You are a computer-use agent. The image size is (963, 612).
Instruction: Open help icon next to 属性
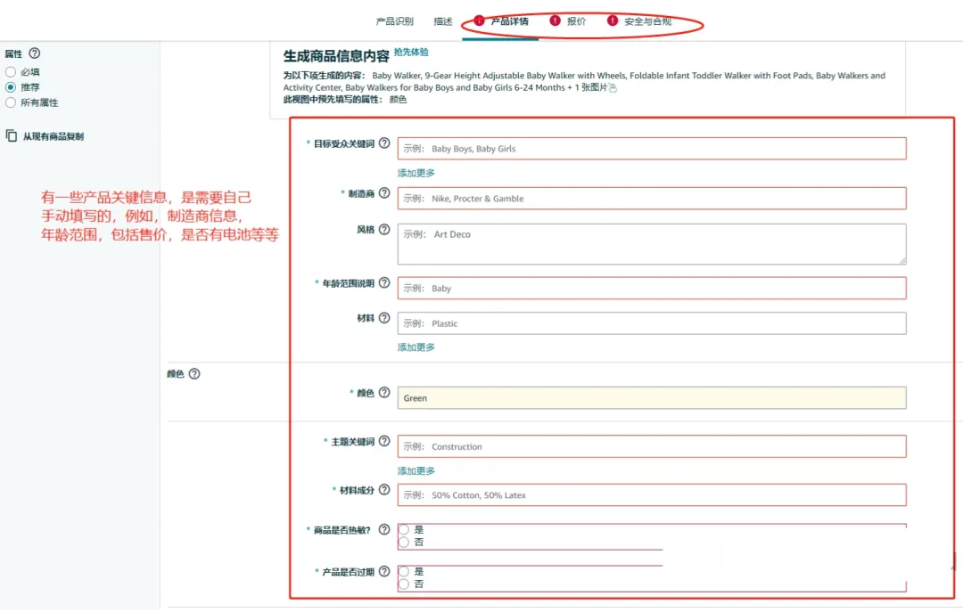35,53
